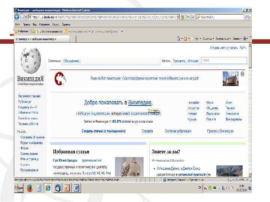Open the Страница dropdown in command bar

[x=208, y=39]
